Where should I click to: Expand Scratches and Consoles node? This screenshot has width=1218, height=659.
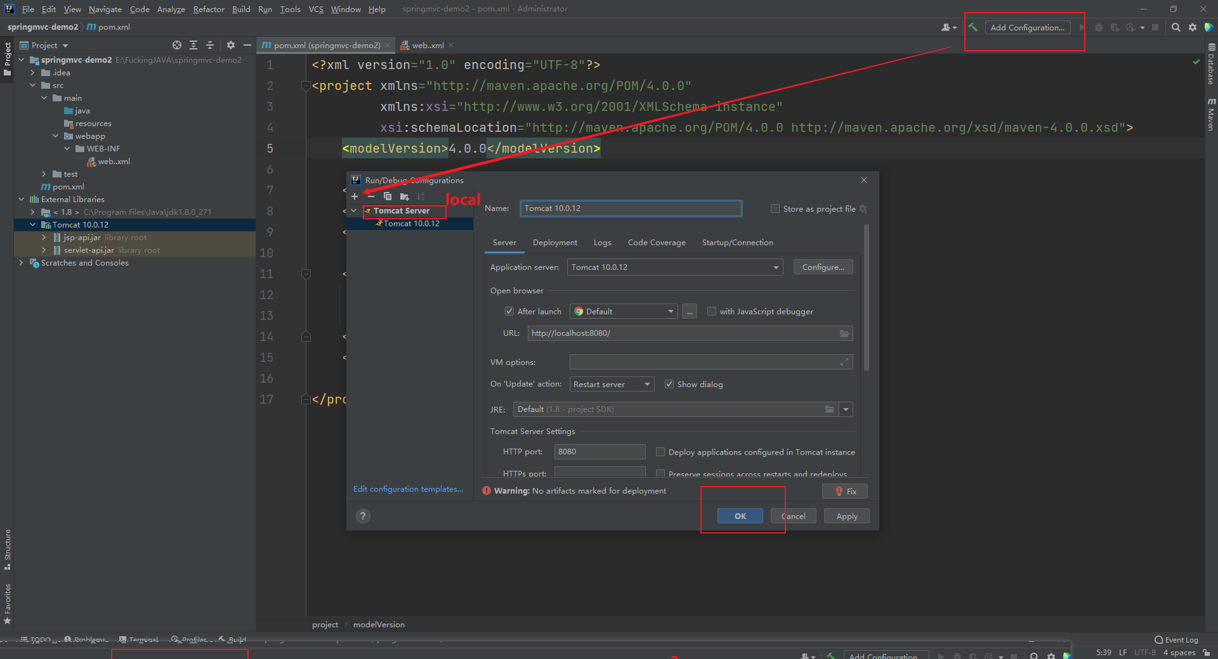click(x=21, y=262)
